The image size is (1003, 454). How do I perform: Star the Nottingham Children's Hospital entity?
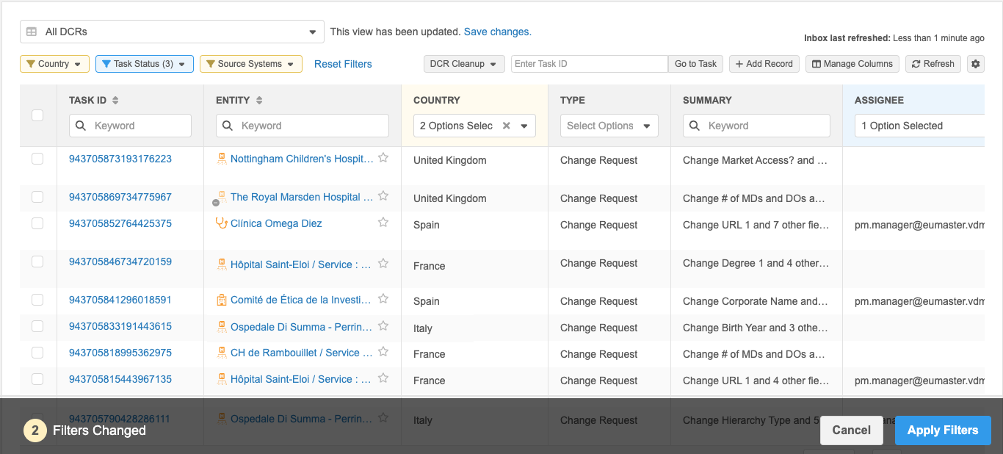click(x=383, y=158)
